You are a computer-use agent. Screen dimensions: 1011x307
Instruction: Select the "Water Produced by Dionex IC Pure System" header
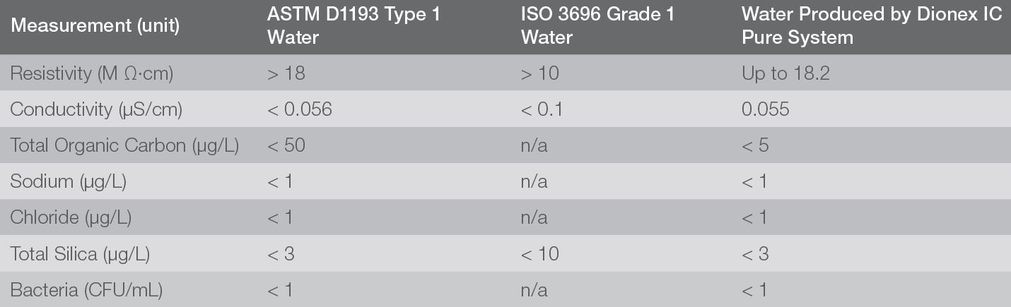871,26
